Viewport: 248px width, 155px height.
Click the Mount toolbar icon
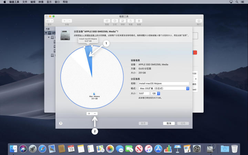(139, 21)
